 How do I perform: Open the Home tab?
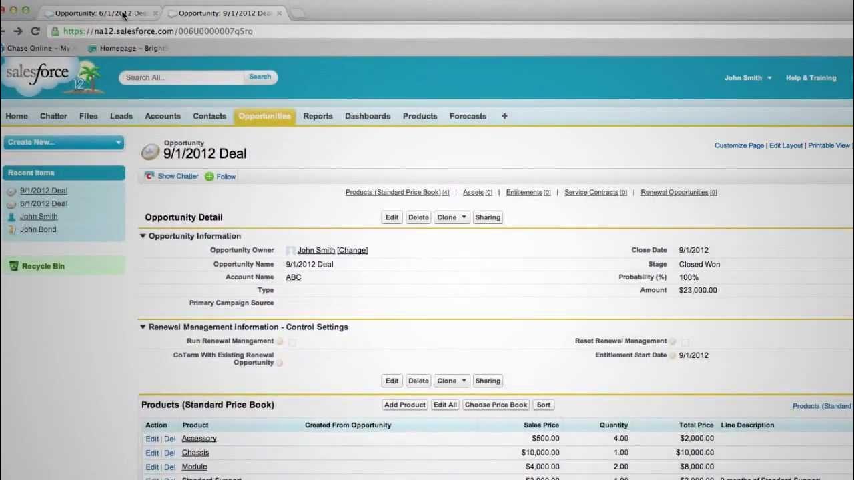[x=17, y=116]
